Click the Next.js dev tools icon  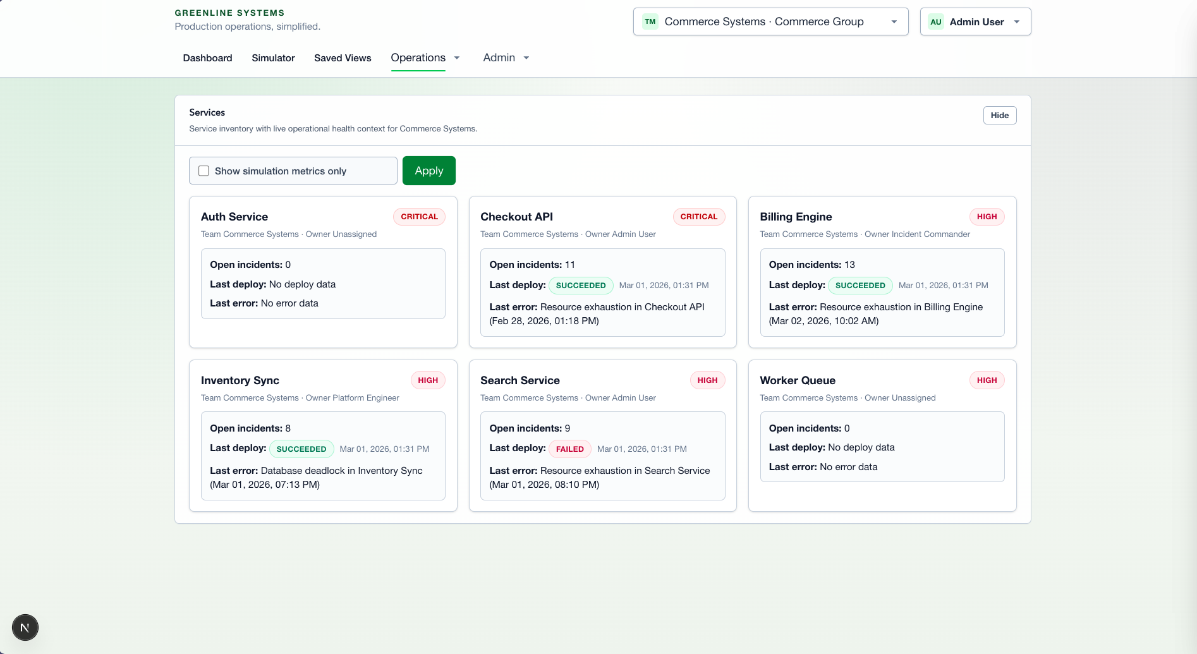click(x=25, y=627)
